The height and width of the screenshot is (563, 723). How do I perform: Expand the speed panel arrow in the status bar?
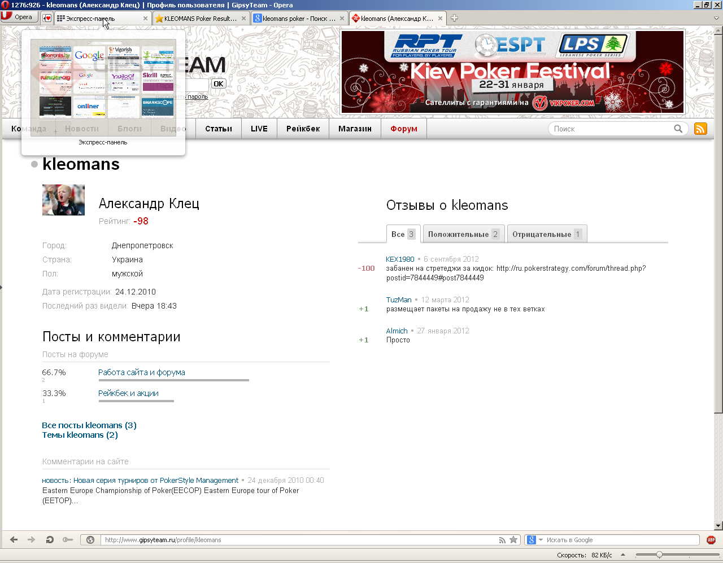pos(623,555)
